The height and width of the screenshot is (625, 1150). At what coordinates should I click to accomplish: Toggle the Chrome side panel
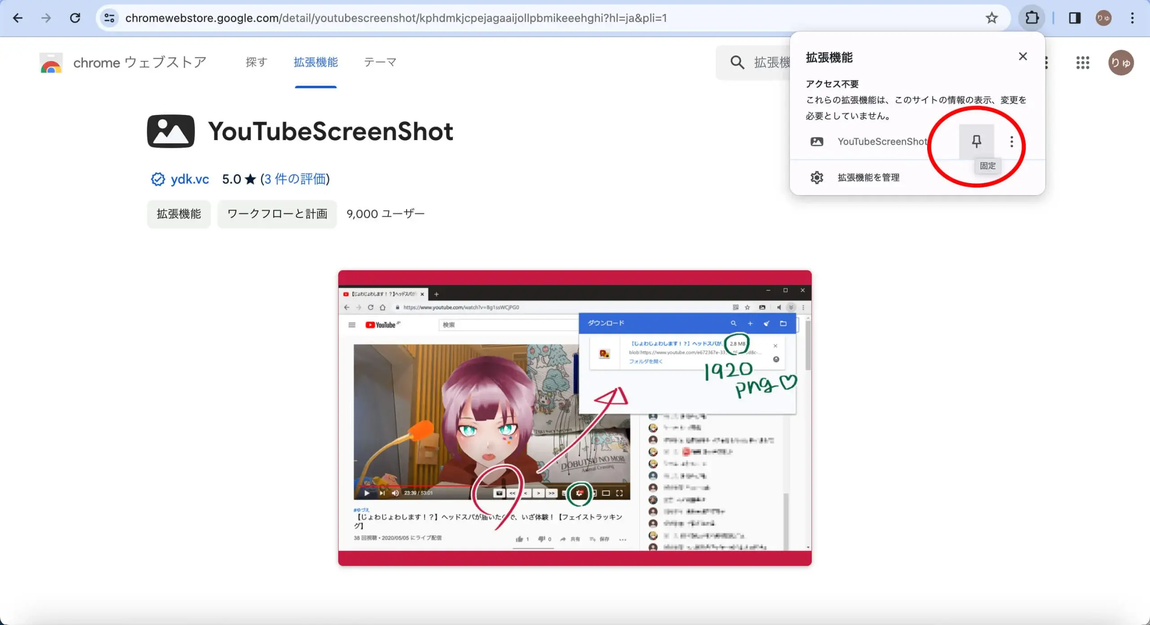pyautogui.click(x=1075, y=18)
